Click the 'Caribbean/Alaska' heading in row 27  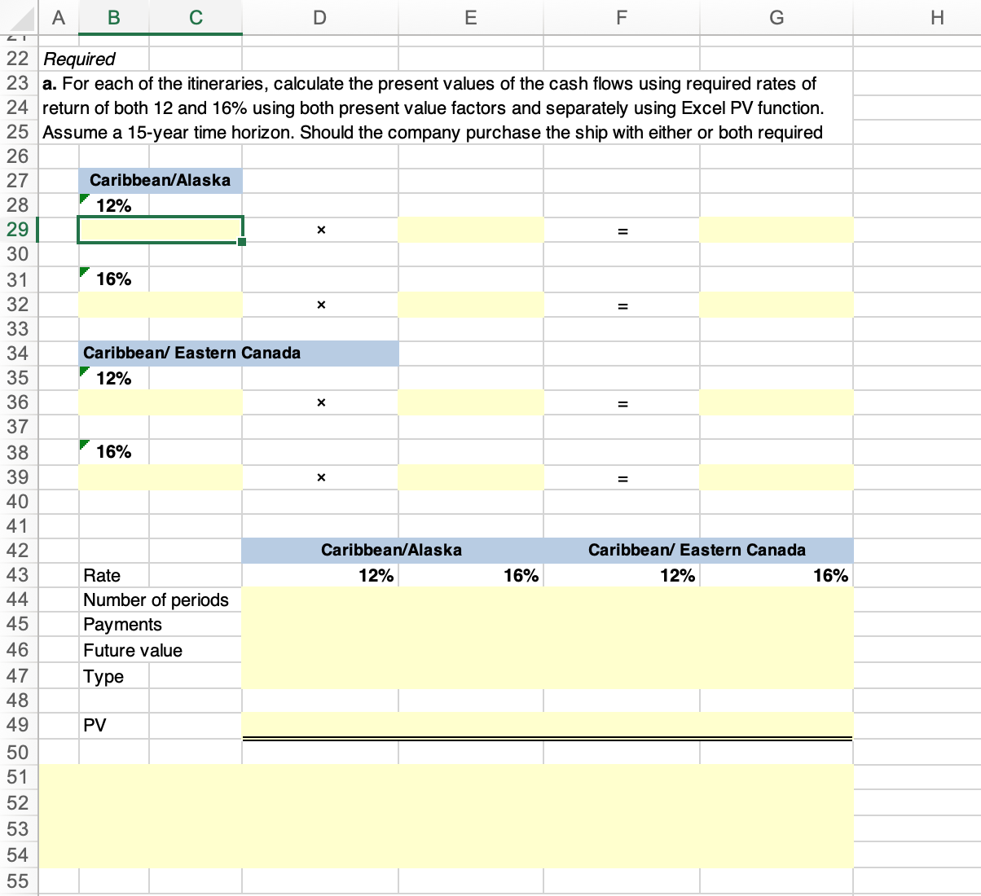click(x=160, y=180)
